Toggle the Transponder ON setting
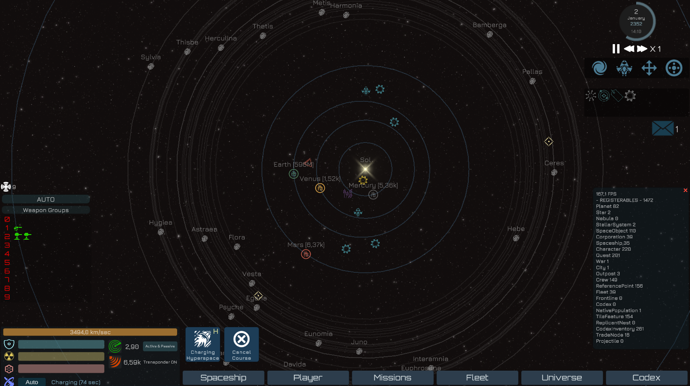Viewport: 690px width, 386px height. pyautogui.click(x=160, y=362)
